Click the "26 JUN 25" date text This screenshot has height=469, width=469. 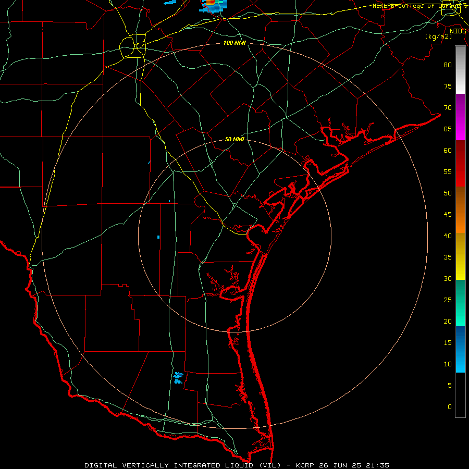340,465
